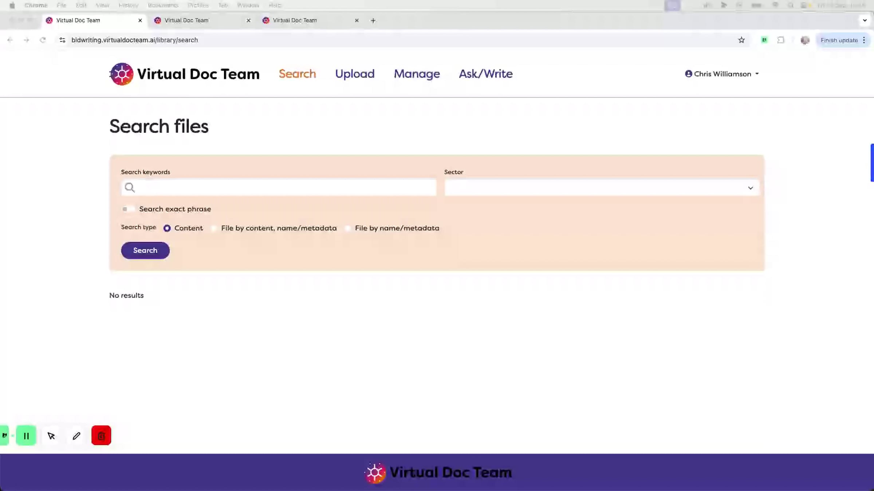Expand Chrome tab search chevron
Image resolution: width=874 pixels, height=491 pixels.
pos(865,20)
